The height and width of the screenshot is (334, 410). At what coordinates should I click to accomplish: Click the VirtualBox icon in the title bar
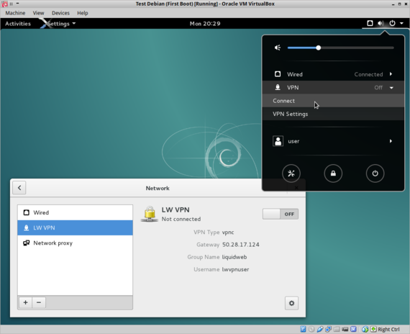4,4
